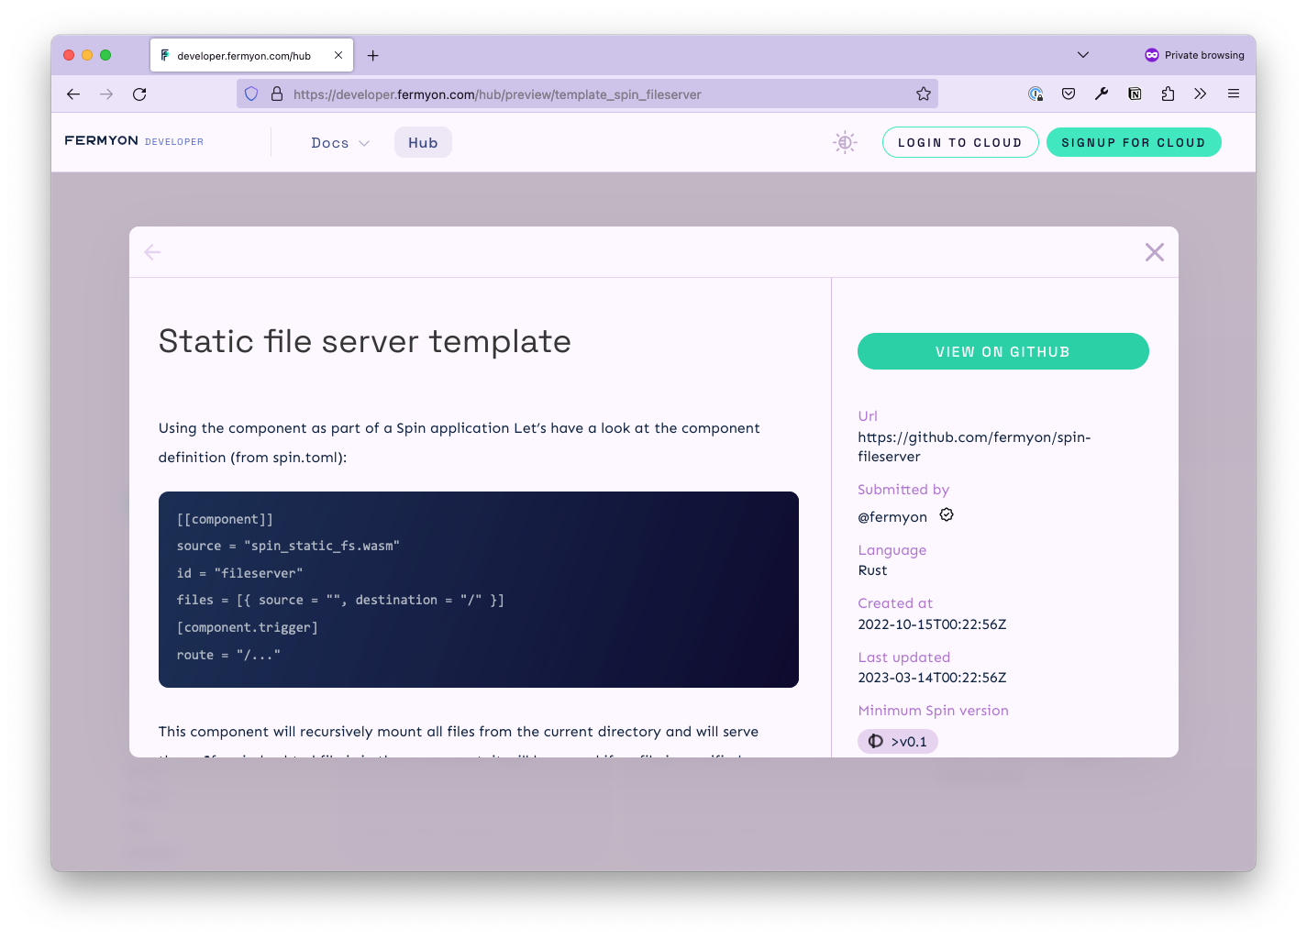Click the 'source = "spin_static_fs.wasm"' line
Screen dimensions: 1307x939
tap(288, 546)
